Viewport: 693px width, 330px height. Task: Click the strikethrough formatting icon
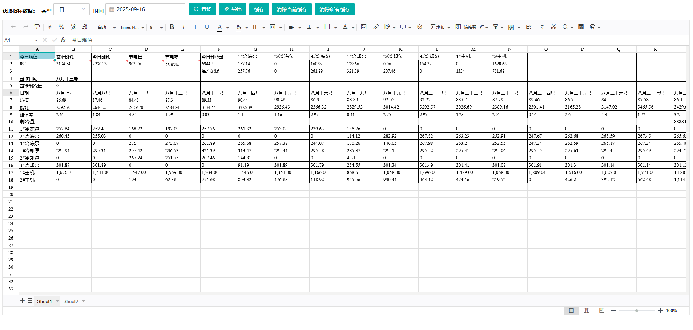[x=195, y=27]
